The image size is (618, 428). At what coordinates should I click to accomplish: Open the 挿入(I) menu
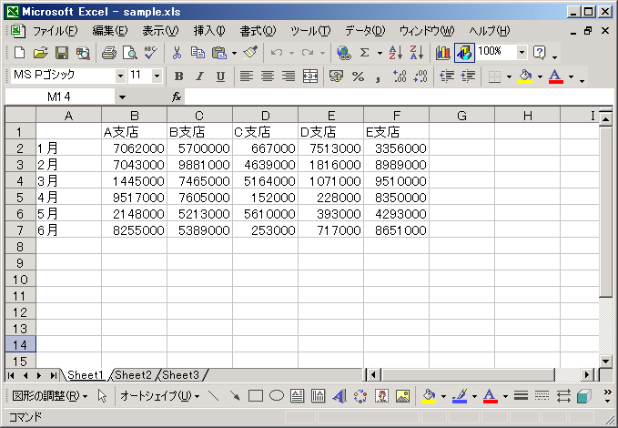pyautogui.click(x=209, y=31)
